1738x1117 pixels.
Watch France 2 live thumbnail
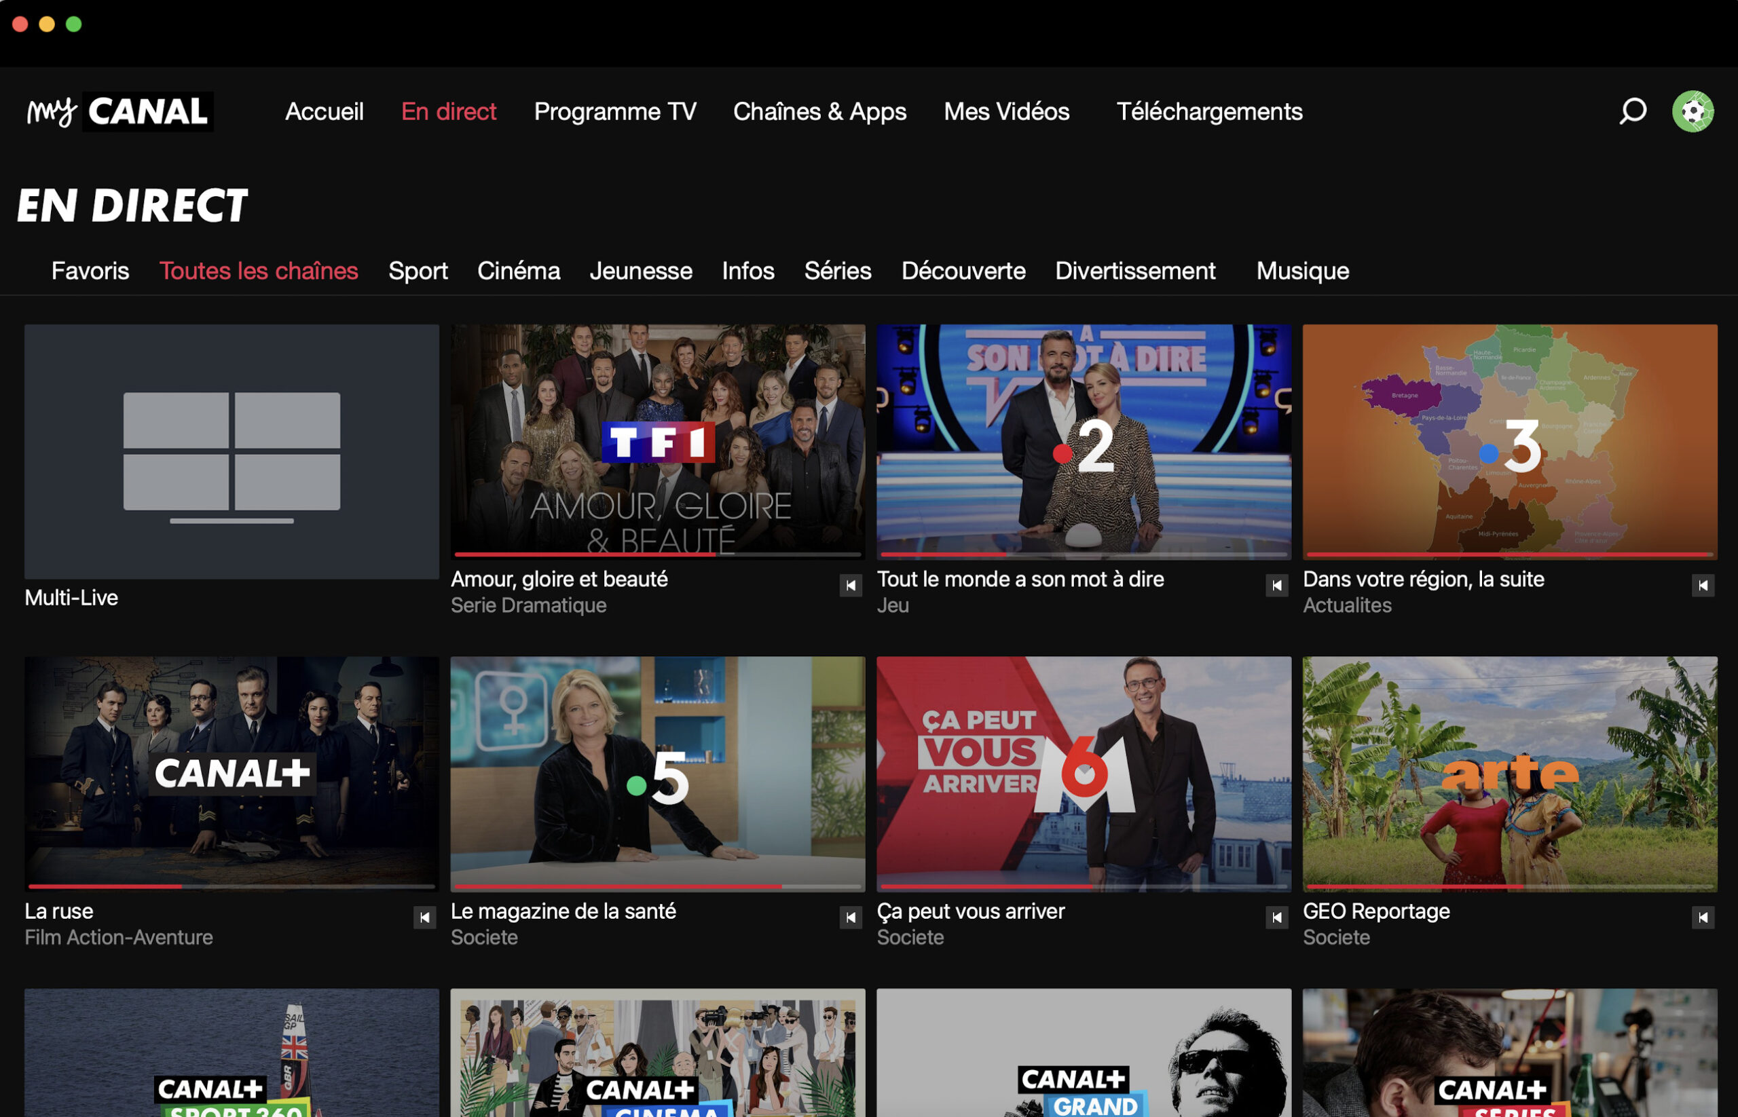tap(1084, 442)
